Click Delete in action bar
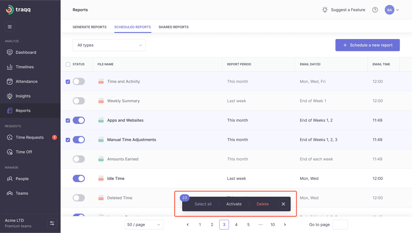The height and width of the screenshot is (233, 412). [262, 204]
